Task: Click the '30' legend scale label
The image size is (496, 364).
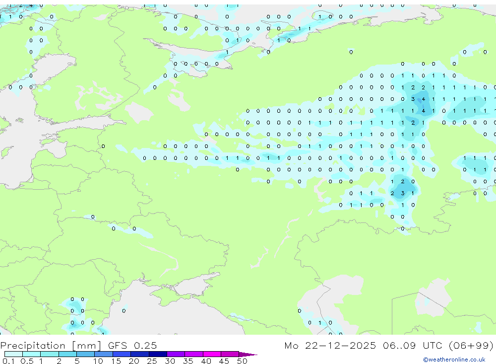Action: (170, 361)
